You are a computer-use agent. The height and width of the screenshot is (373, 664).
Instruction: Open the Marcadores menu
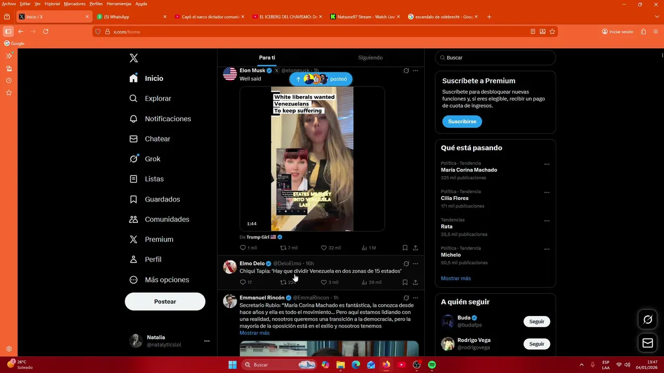[x=75, y=4]
